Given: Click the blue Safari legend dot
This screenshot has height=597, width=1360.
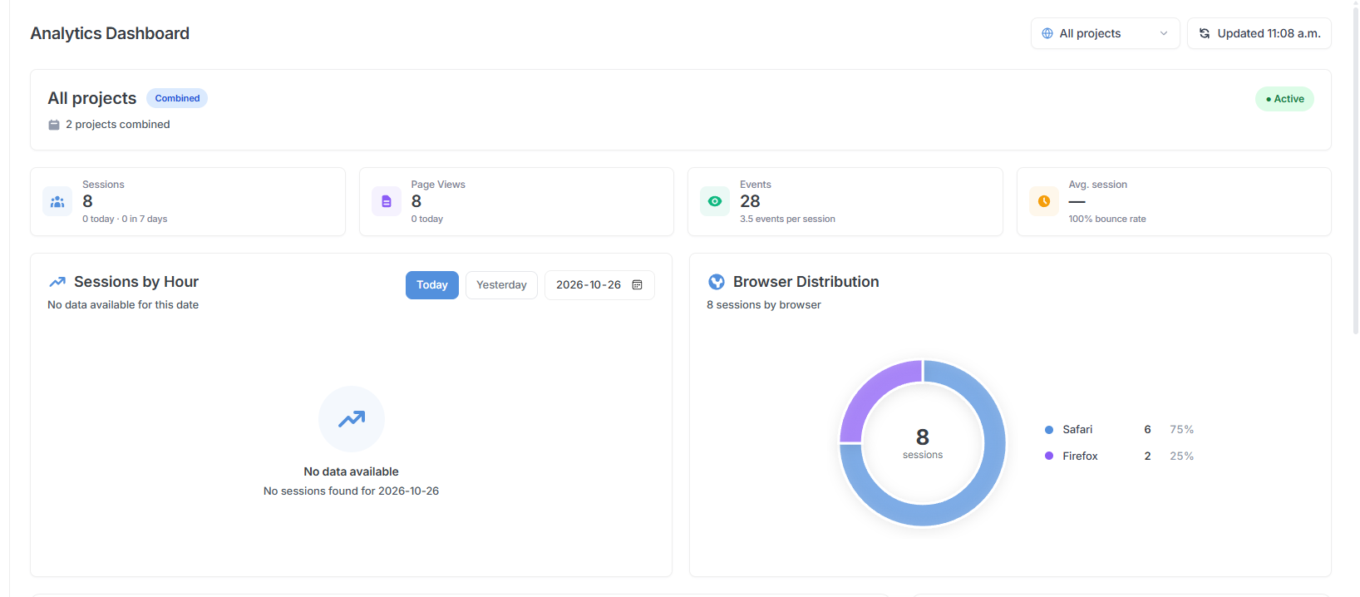Looking at the screenshot, I should pos(1049,430).
